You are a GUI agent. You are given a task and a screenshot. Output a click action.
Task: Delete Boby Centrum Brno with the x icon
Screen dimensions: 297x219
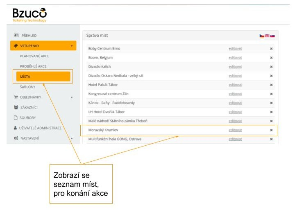pyautogui.click(x=271, y=49)
